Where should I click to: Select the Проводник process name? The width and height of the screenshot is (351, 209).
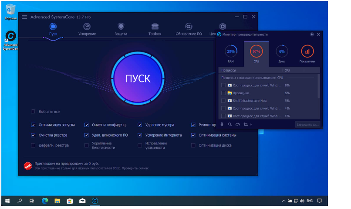241,93
